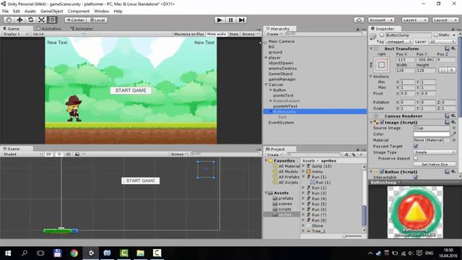Select the Scale tool
This screenshot has height=260, width=462.
coord(42,19)
